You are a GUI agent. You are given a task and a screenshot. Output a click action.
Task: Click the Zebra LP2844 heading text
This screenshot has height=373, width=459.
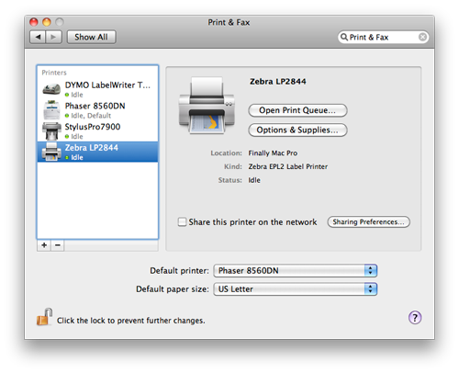click(x=278, y=82)
